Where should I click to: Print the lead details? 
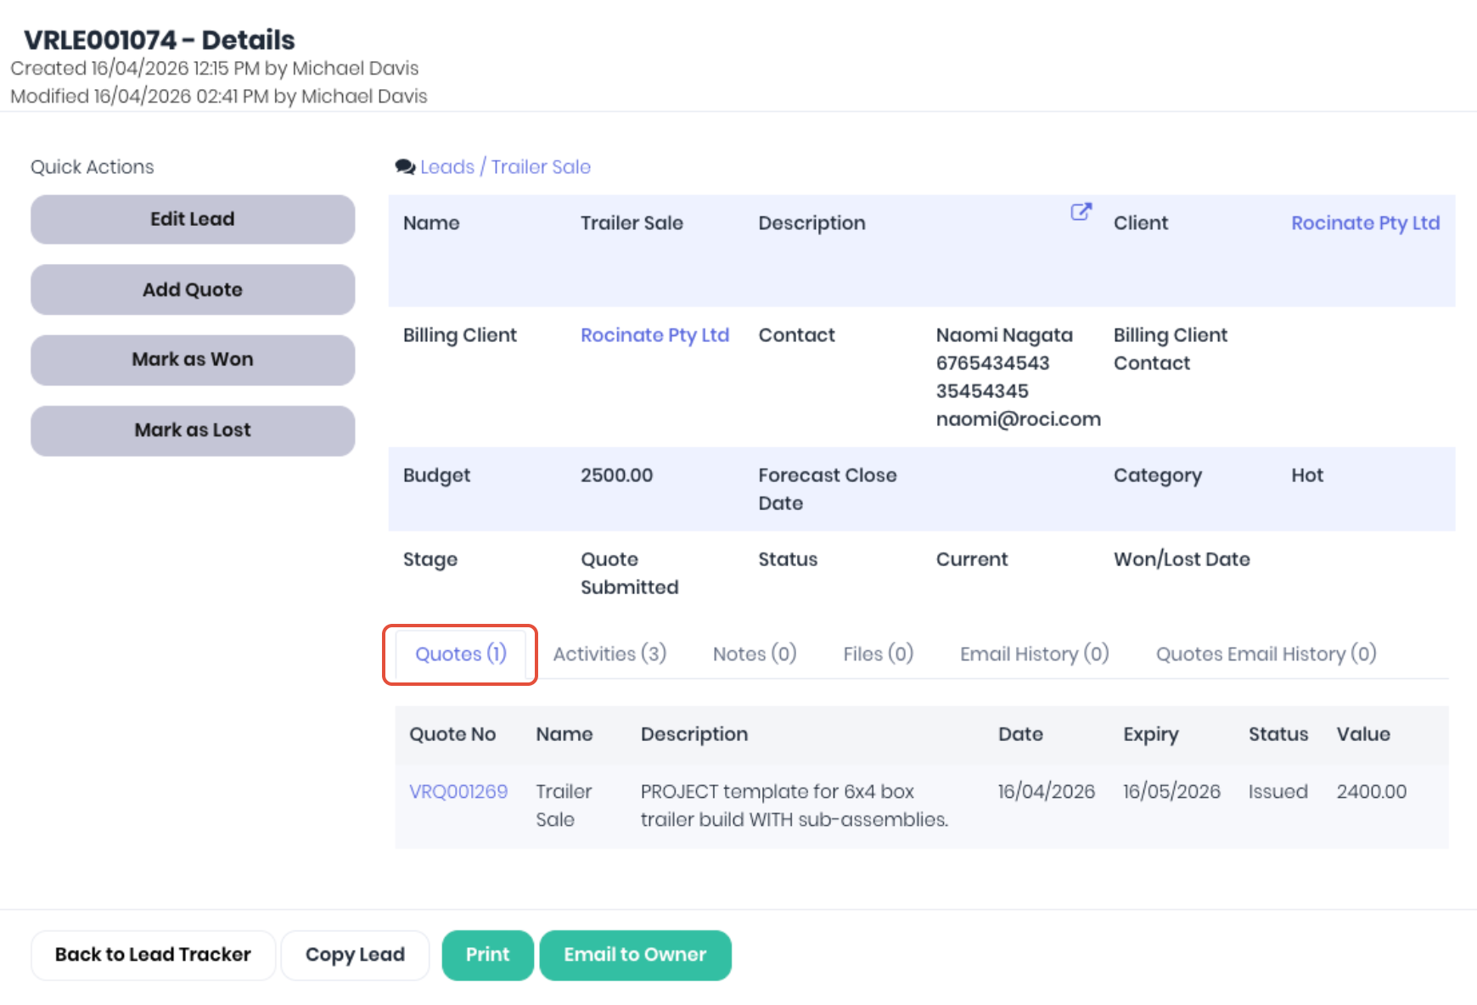(487, 955)
